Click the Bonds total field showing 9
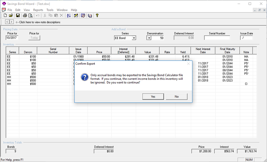This screenshot has height=162, width=267. coord(11,151)
